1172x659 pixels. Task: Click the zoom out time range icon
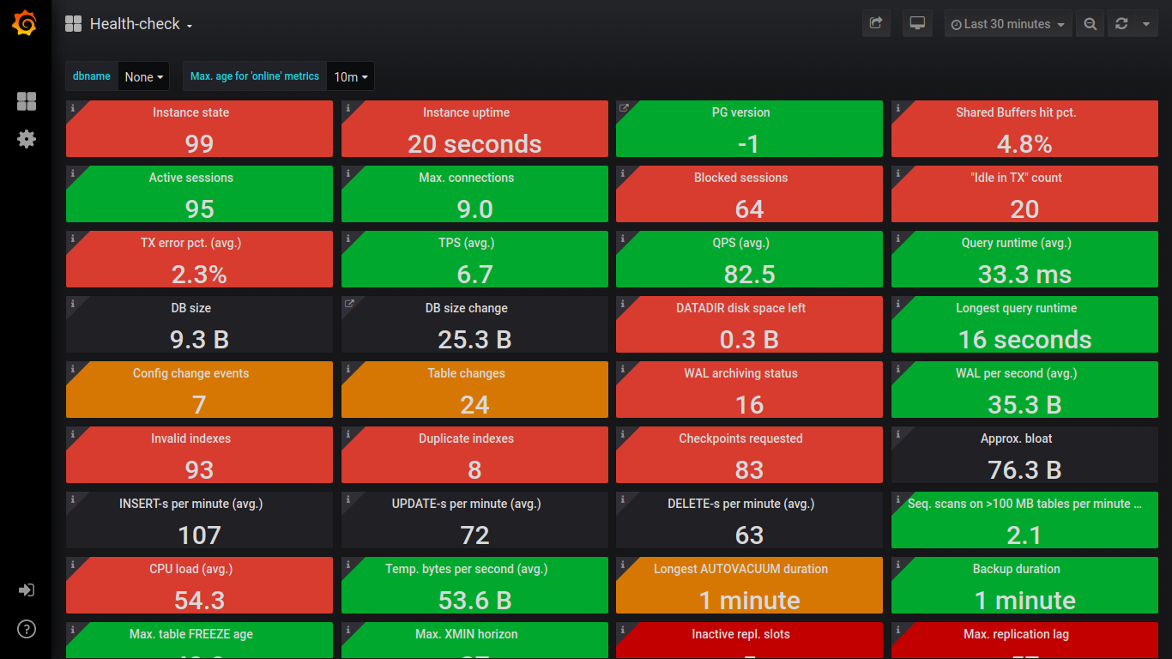pos(1090,24)
